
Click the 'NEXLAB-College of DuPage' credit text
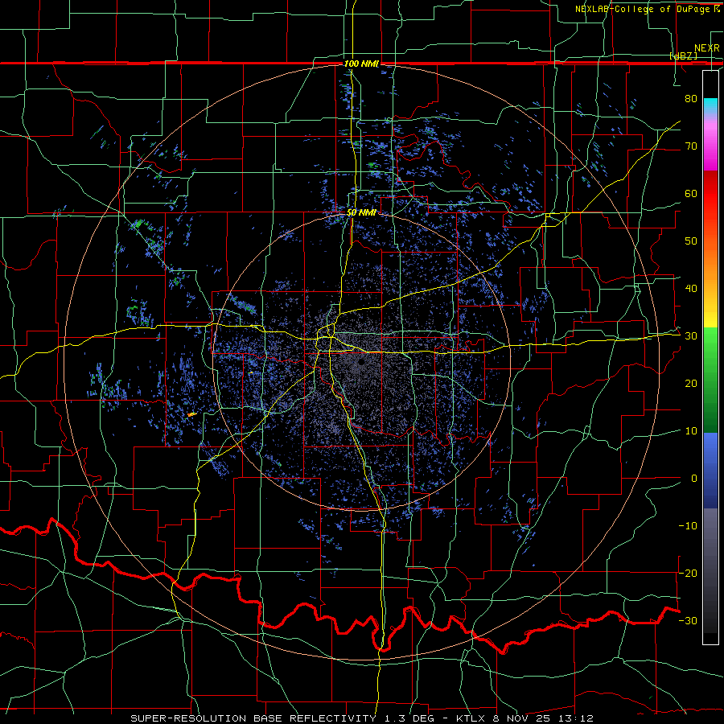pos(644,9)
